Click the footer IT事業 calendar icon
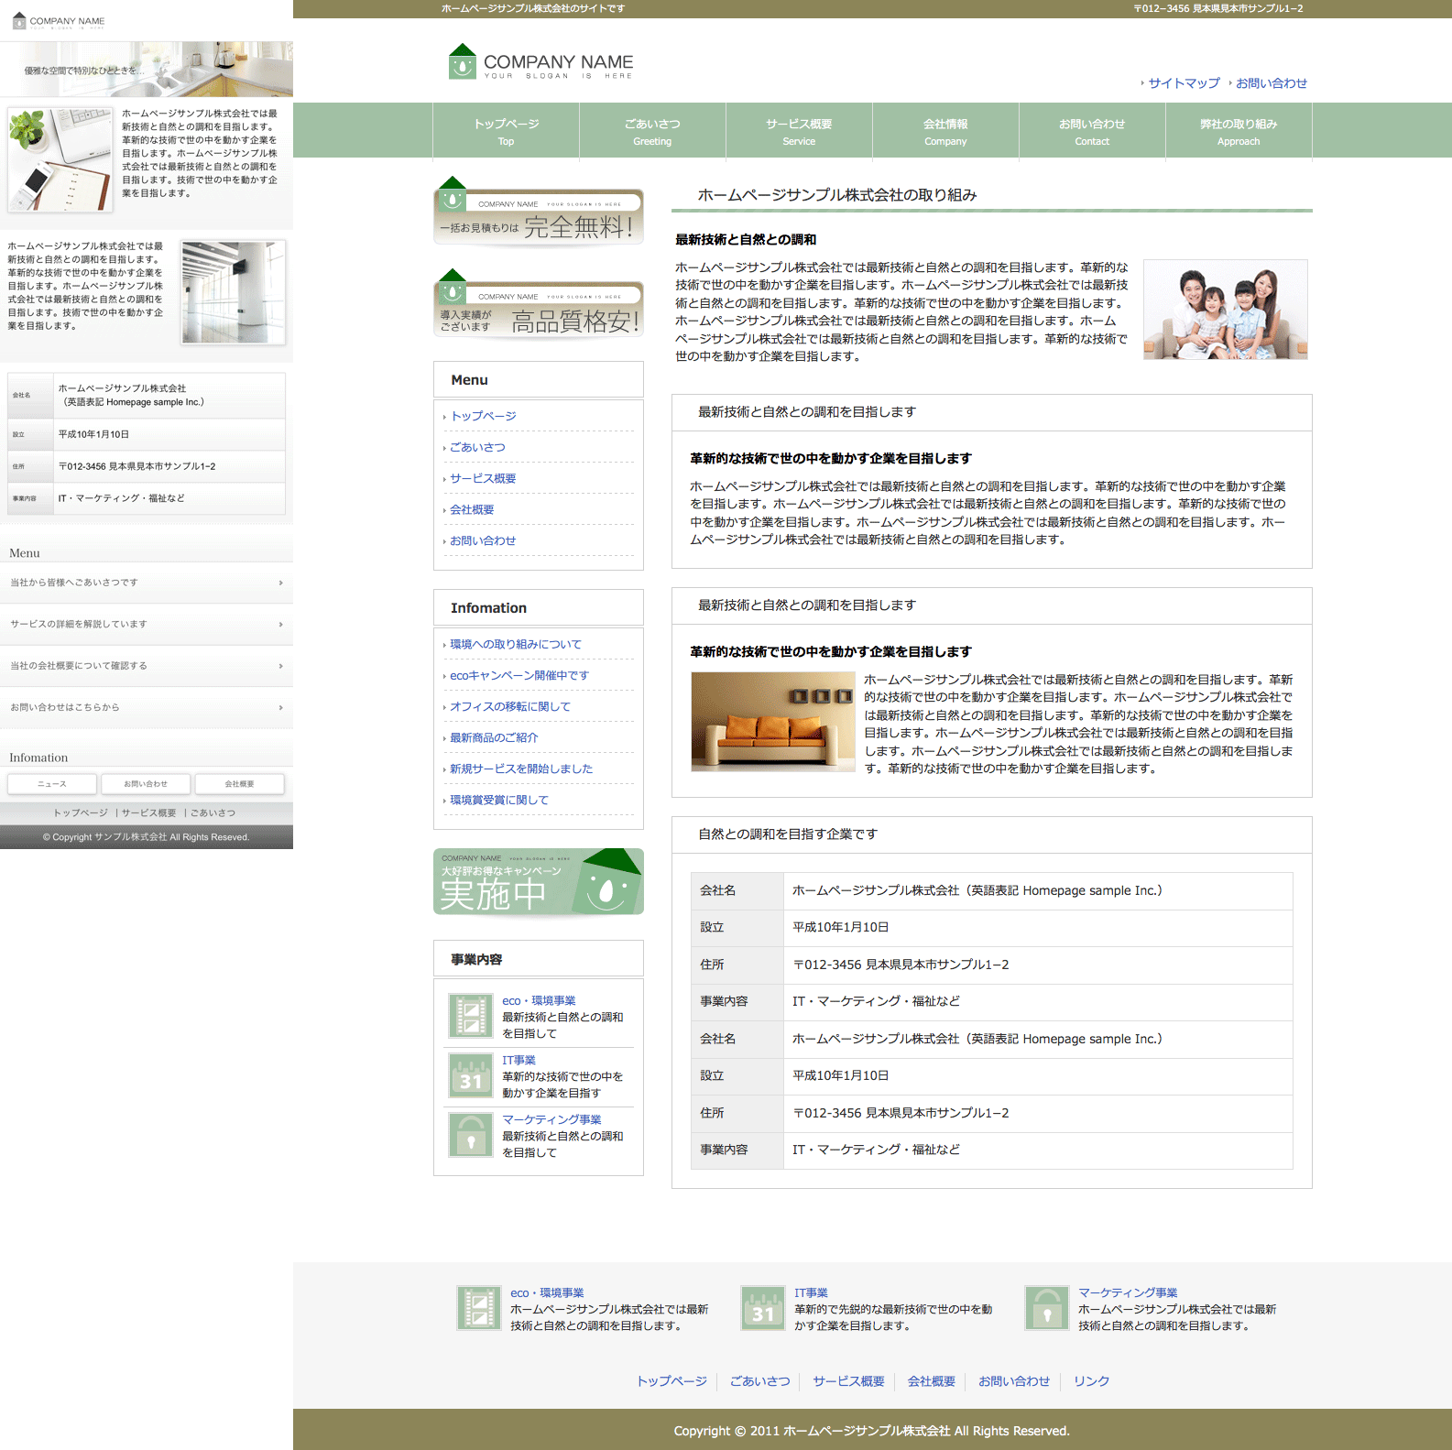The height and width of the screenshot is (1450, 1452). click(x=763, y=1308)
